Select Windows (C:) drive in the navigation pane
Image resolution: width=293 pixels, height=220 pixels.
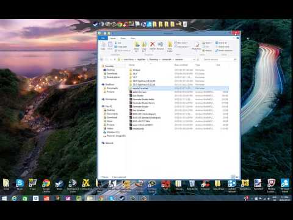click(112, 132)
